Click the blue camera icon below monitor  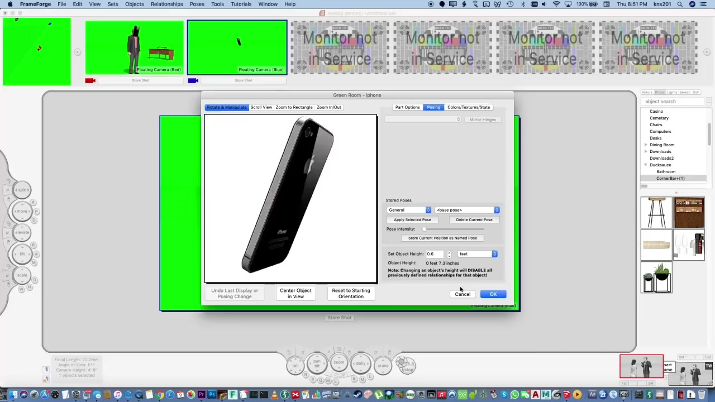pyautogui.click(x=193, y=80)
